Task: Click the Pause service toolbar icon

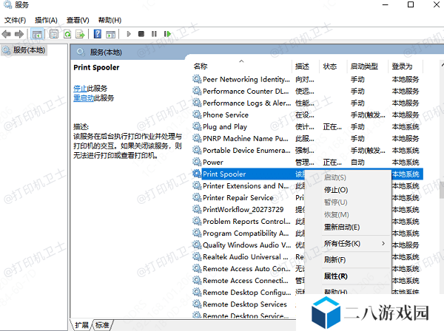Action: tap(154, 34)
